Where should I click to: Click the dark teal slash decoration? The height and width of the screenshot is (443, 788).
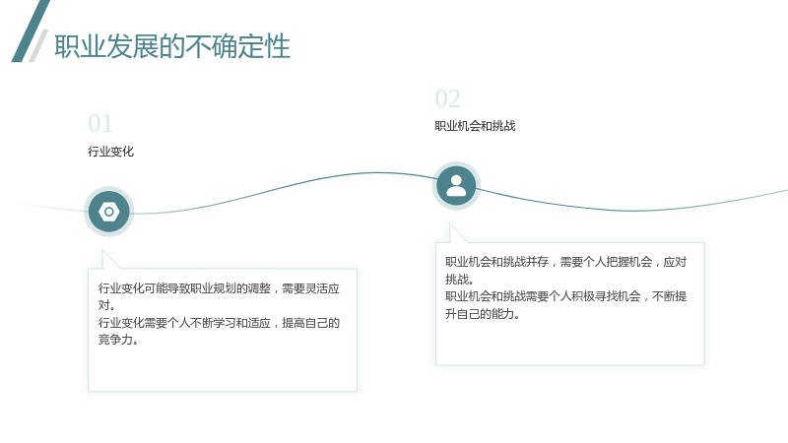tap(31, 32)
